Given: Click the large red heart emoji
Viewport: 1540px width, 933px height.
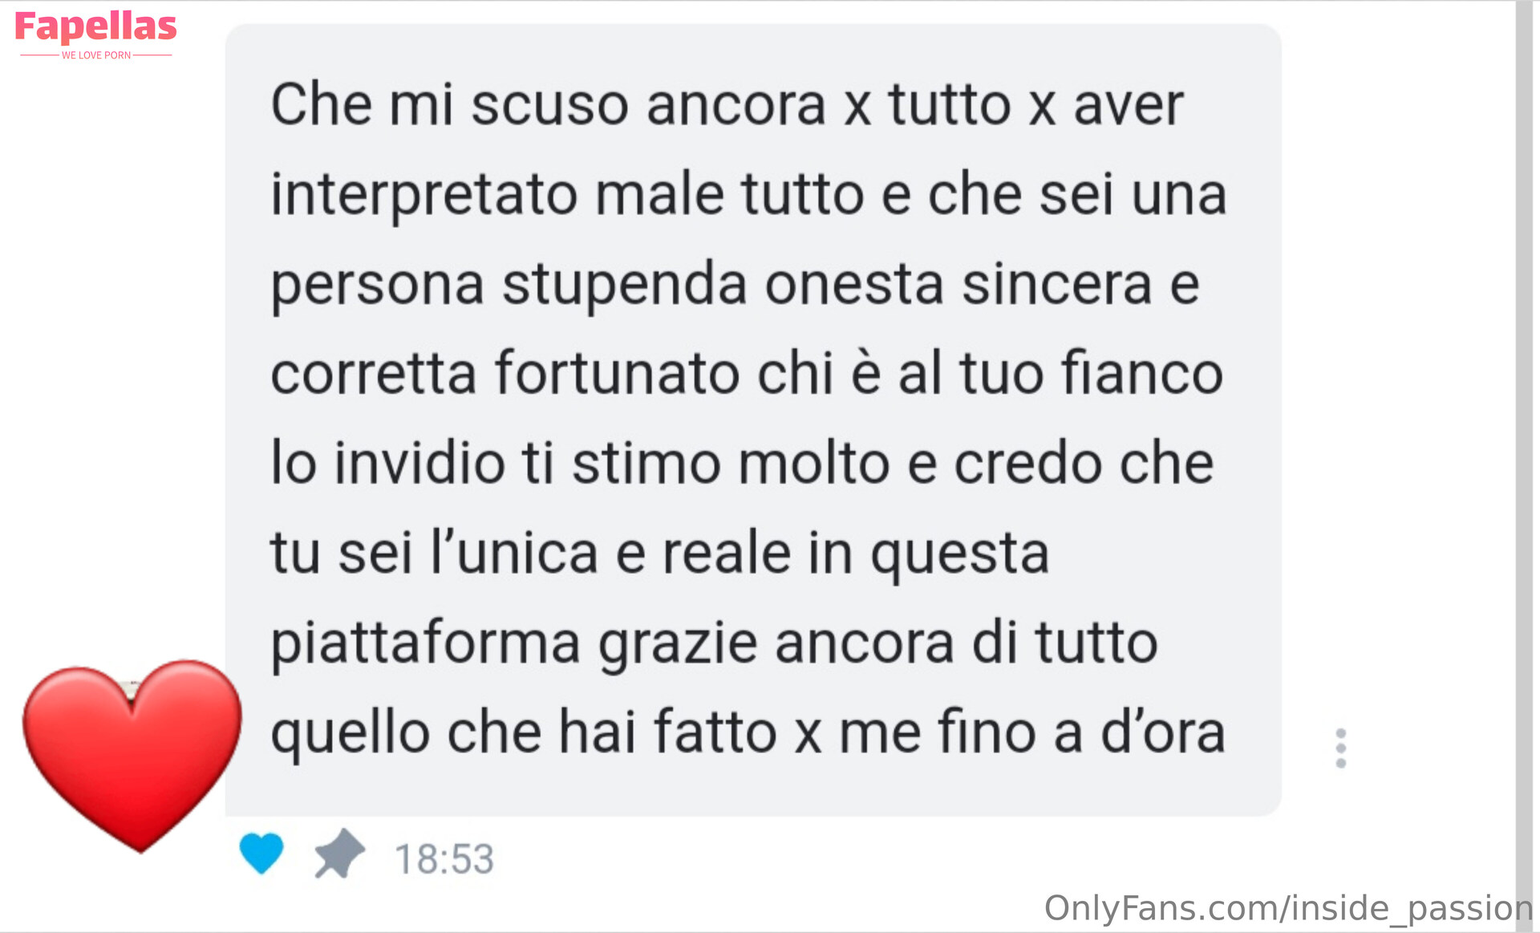Looking at the screenshot, I should pos(132,756).
